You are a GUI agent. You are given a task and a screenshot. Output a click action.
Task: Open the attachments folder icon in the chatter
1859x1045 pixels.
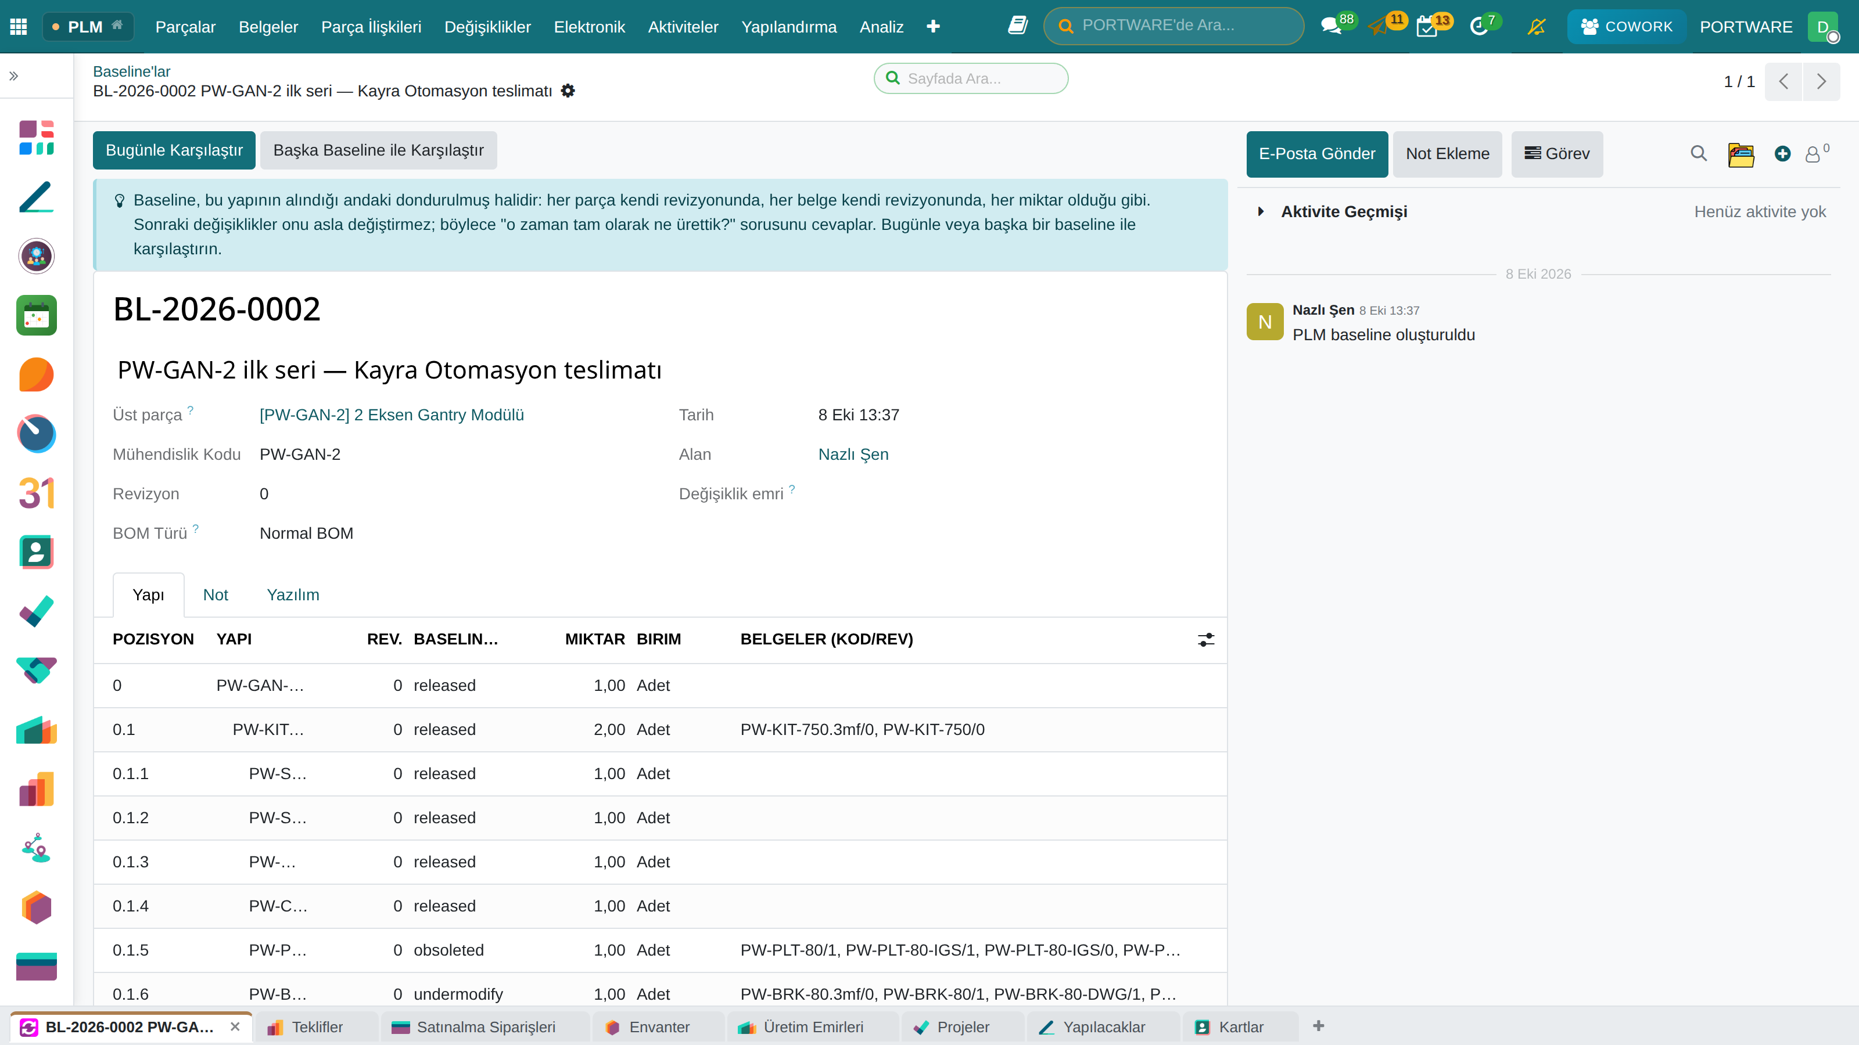tap(1740, 154)
